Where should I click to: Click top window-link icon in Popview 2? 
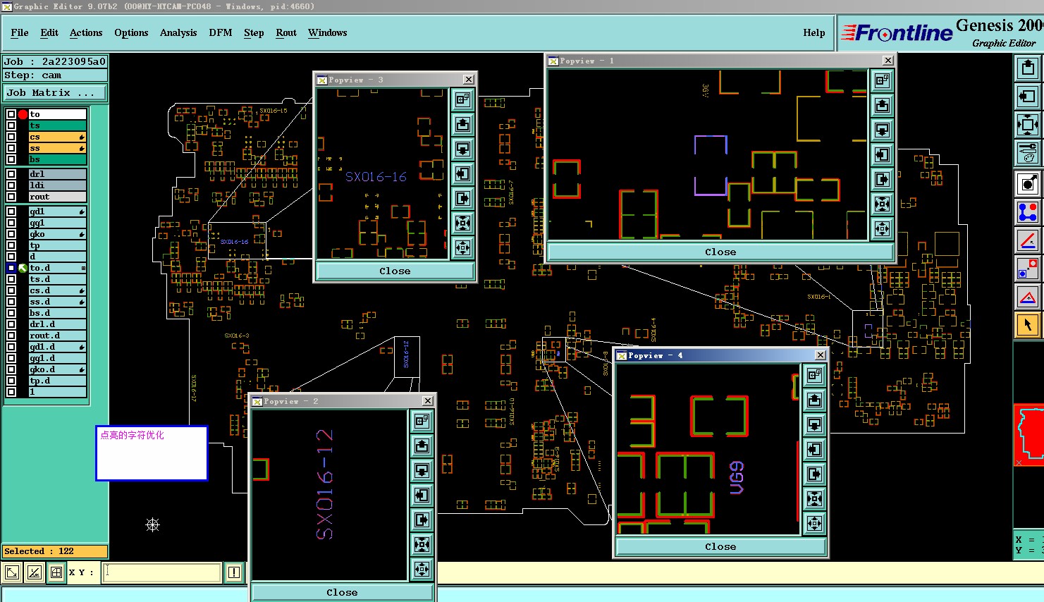422,421
